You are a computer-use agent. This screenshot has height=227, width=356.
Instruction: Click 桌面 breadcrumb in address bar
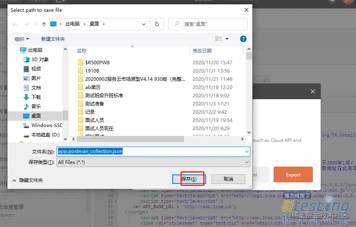click(94, 24)
